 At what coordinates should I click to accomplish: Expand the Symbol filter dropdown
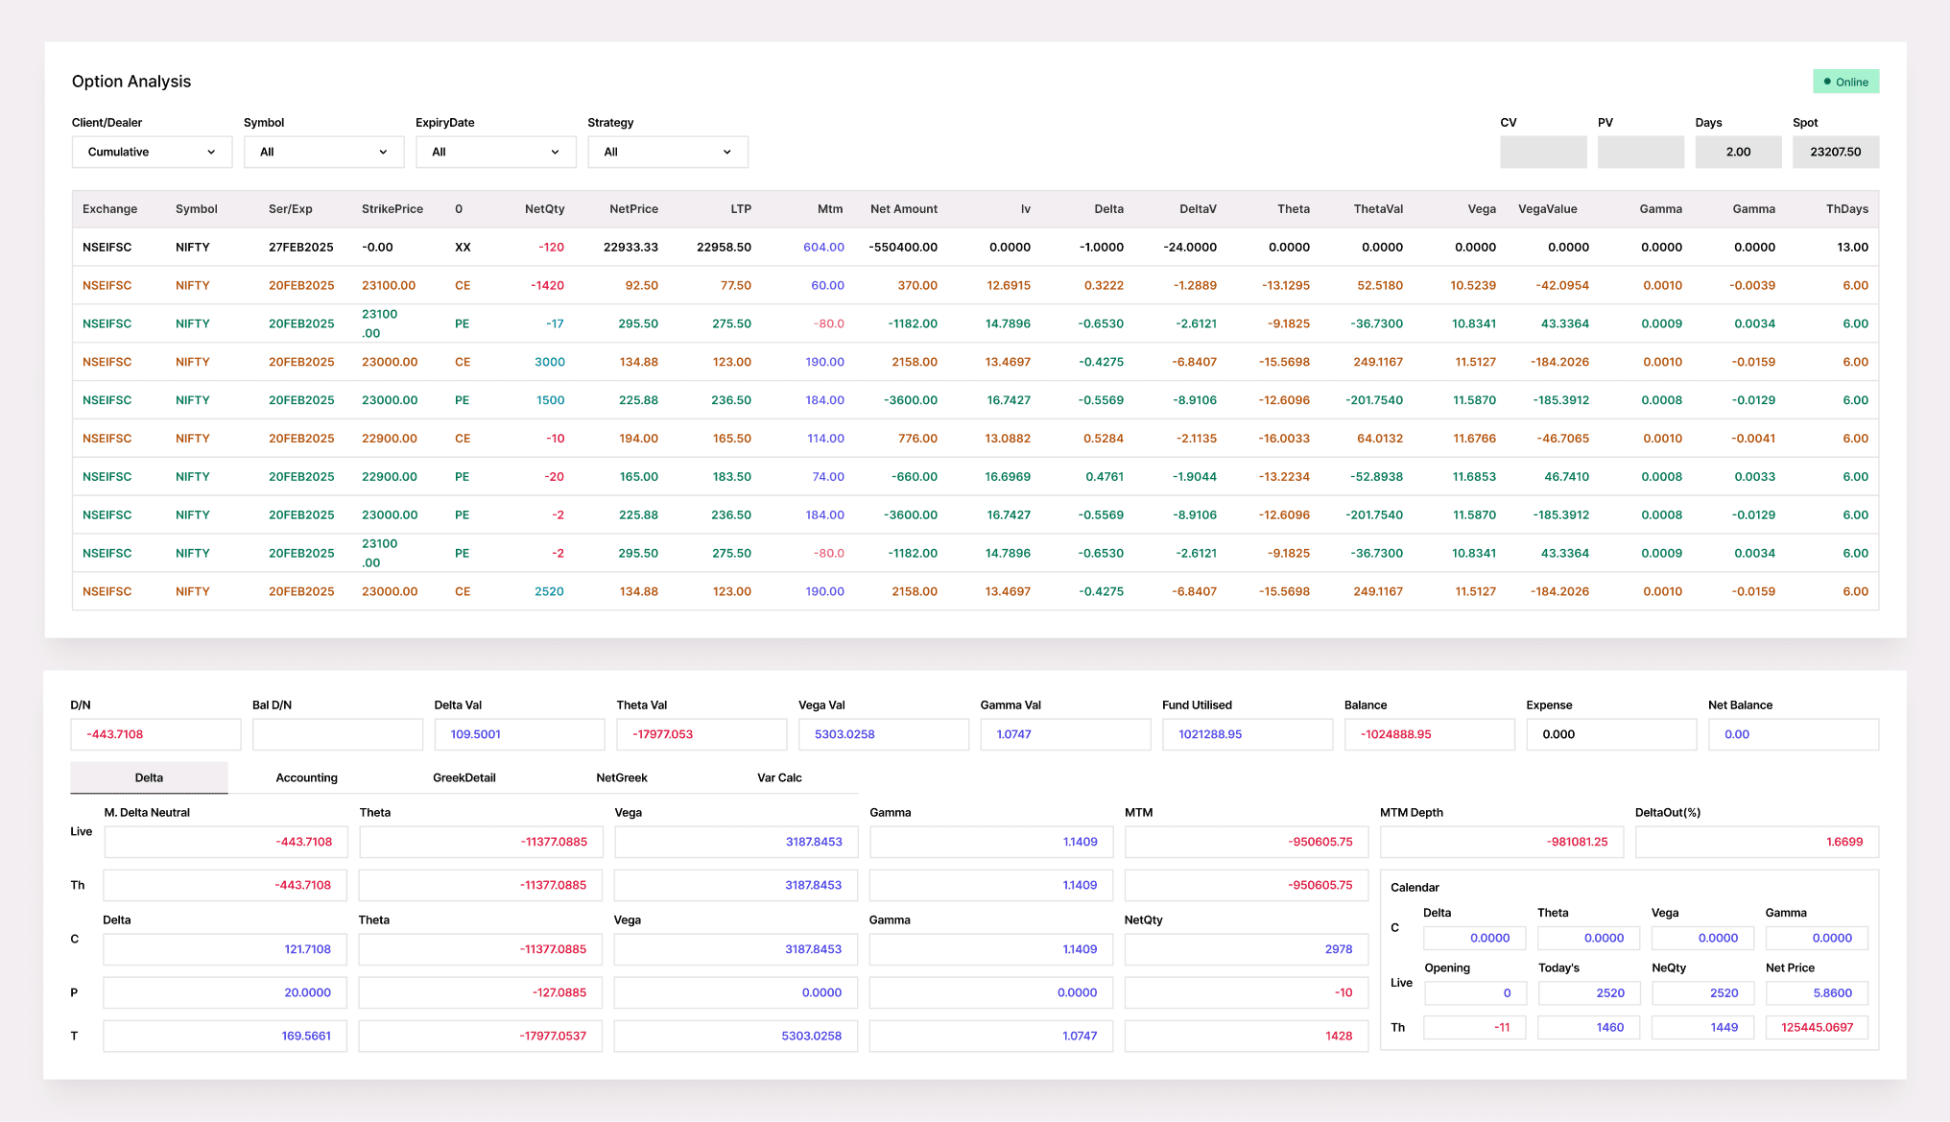click(x=323, y=152)
